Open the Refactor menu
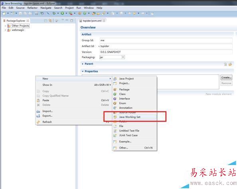The height and width of the screenshot is (189, 237). pos(32,8)
